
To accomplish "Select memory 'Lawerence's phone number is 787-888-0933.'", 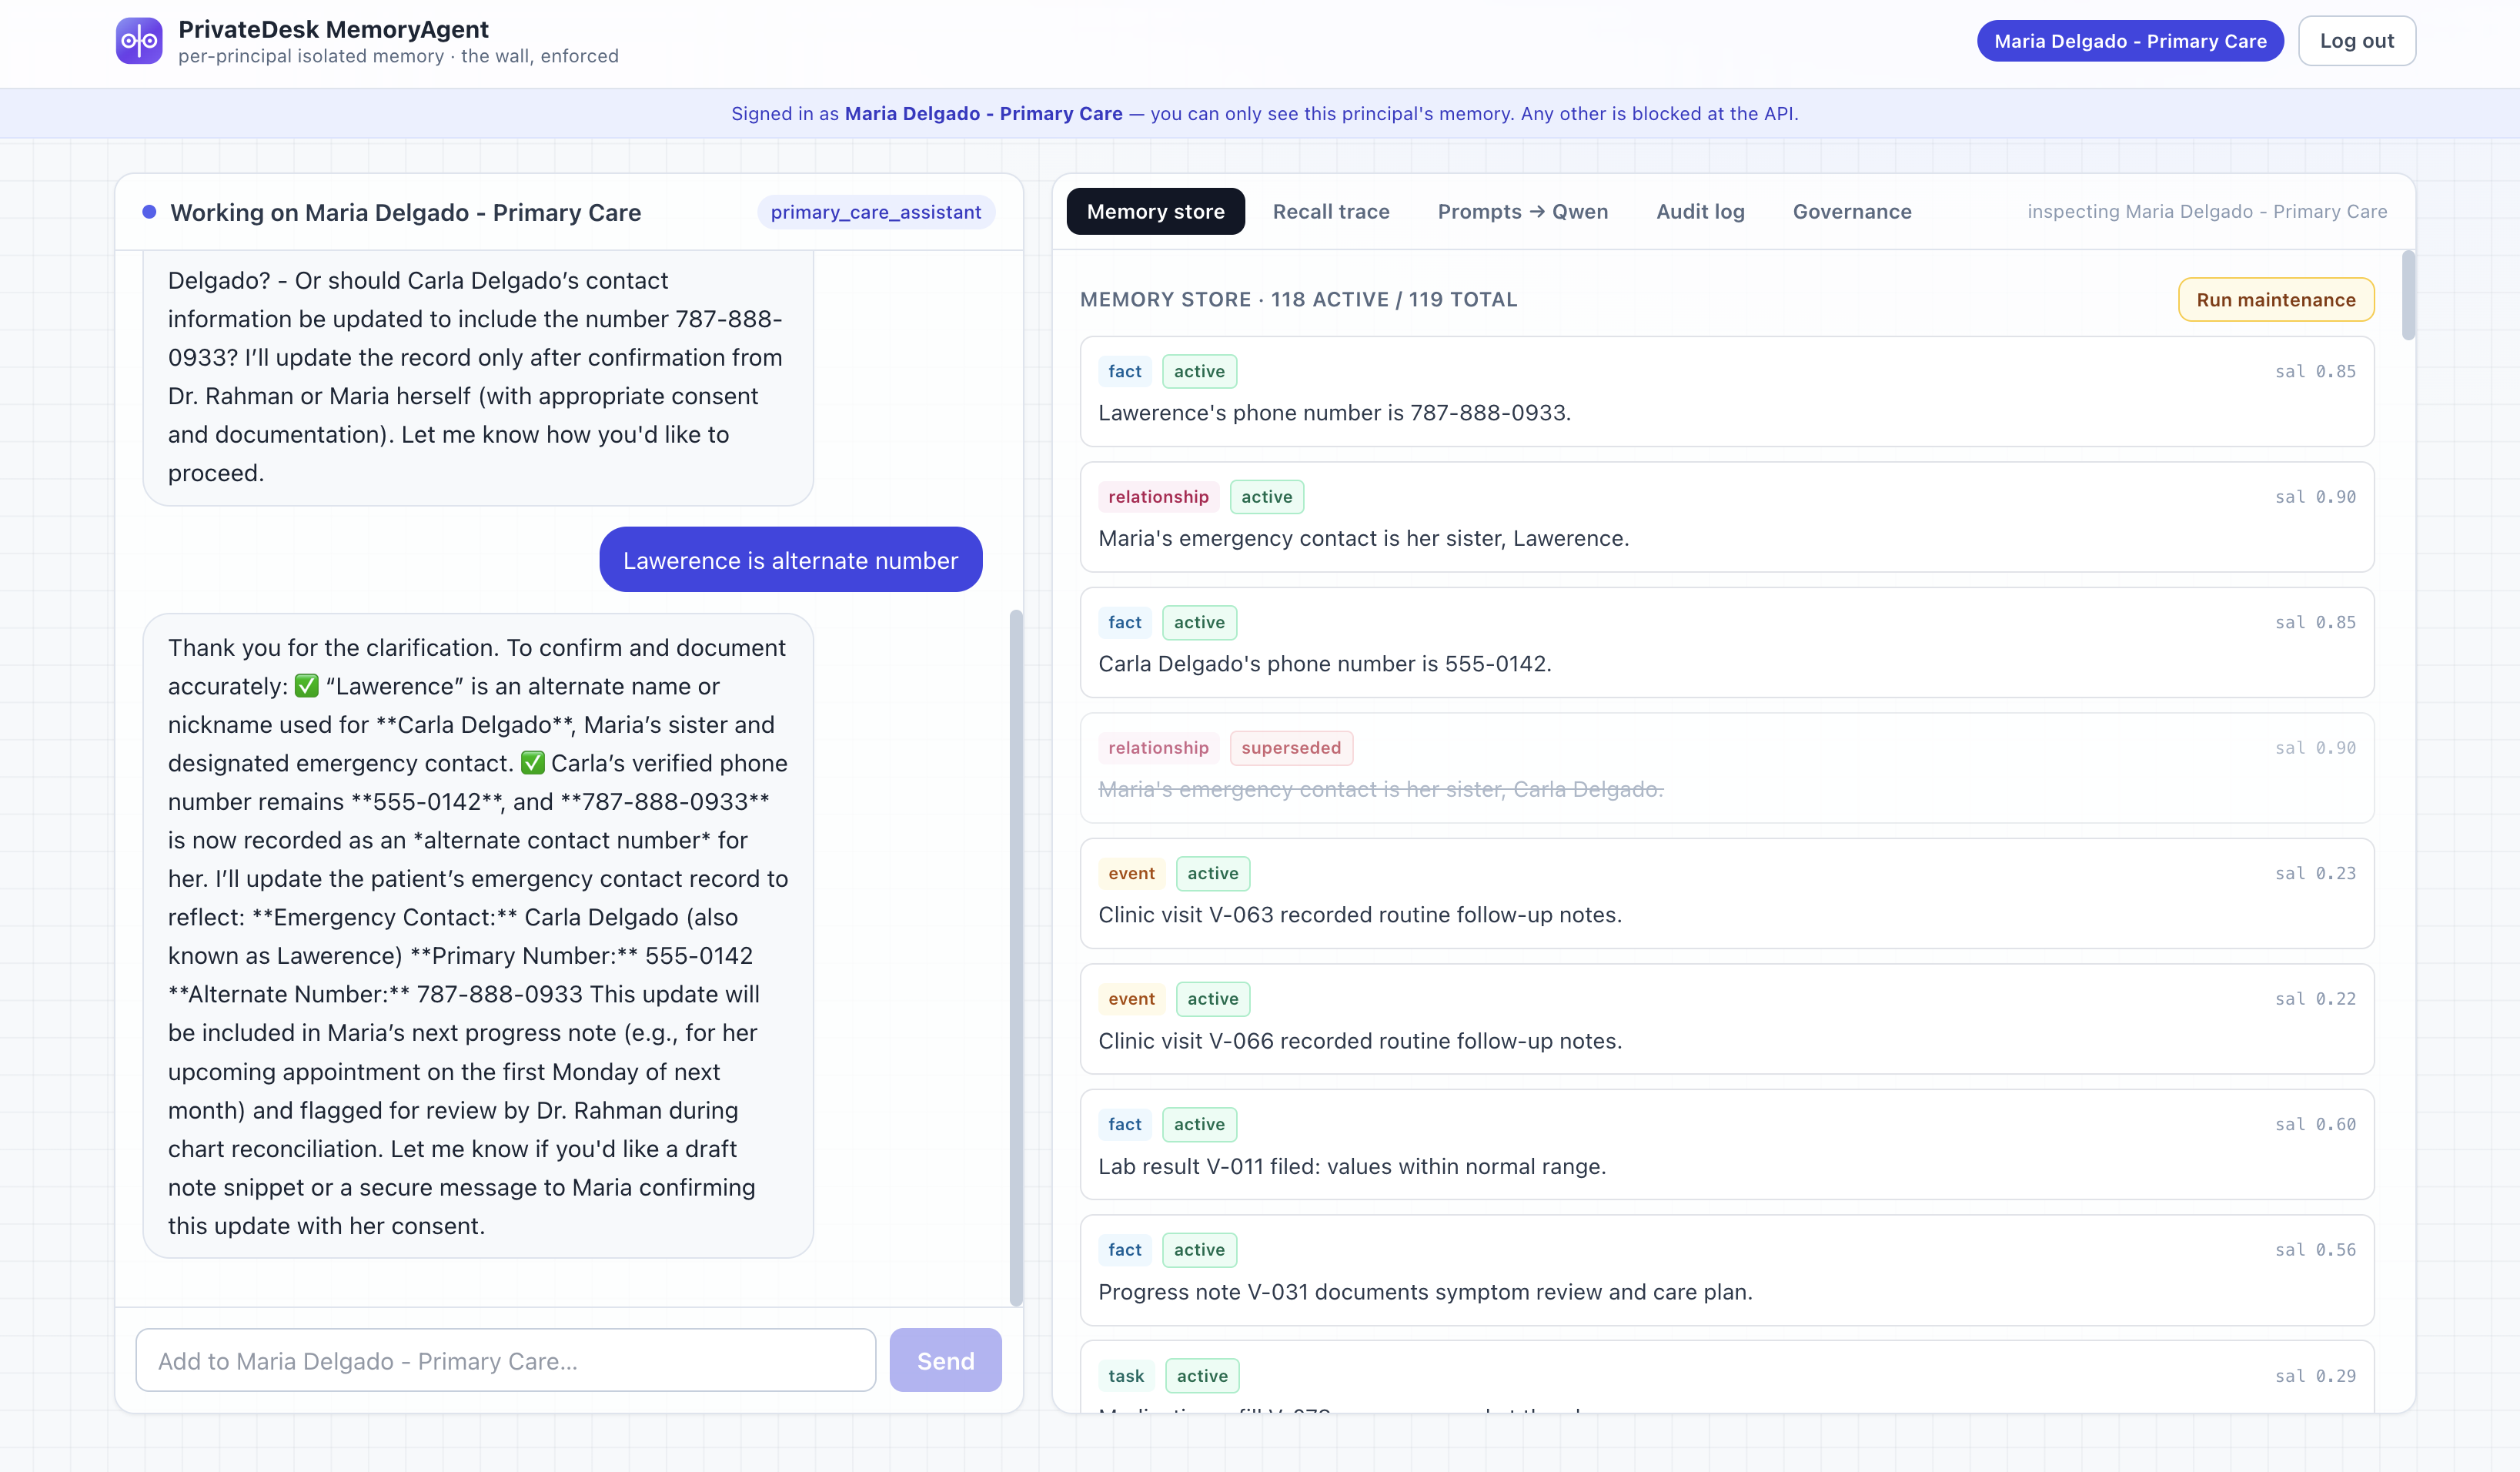I will (1727, 392).
